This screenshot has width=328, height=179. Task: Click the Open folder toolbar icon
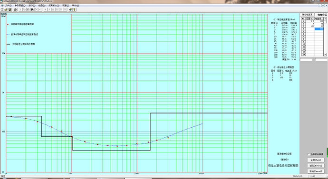6,9
